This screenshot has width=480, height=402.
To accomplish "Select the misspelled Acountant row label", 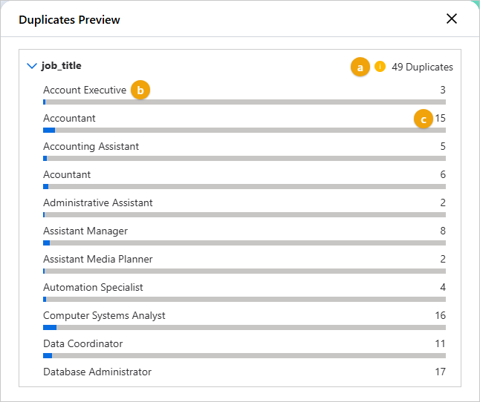I will (67, 175).
